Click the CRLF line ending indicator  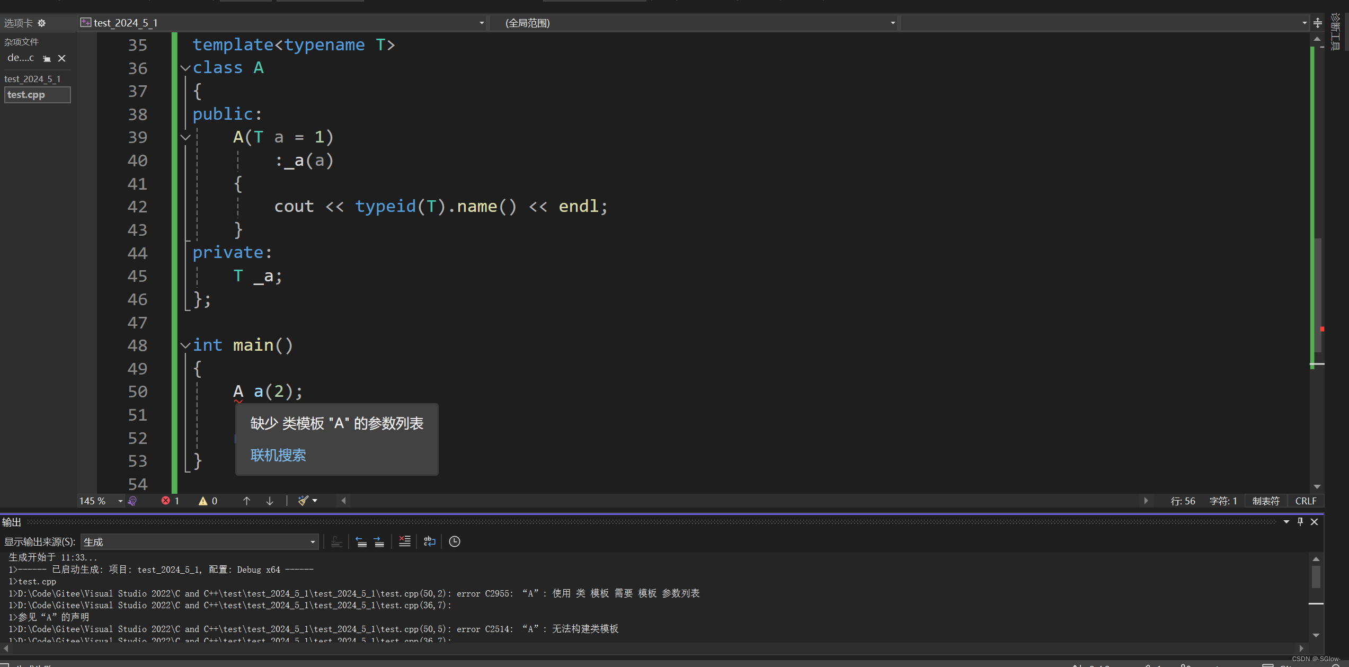point(1306,501)
